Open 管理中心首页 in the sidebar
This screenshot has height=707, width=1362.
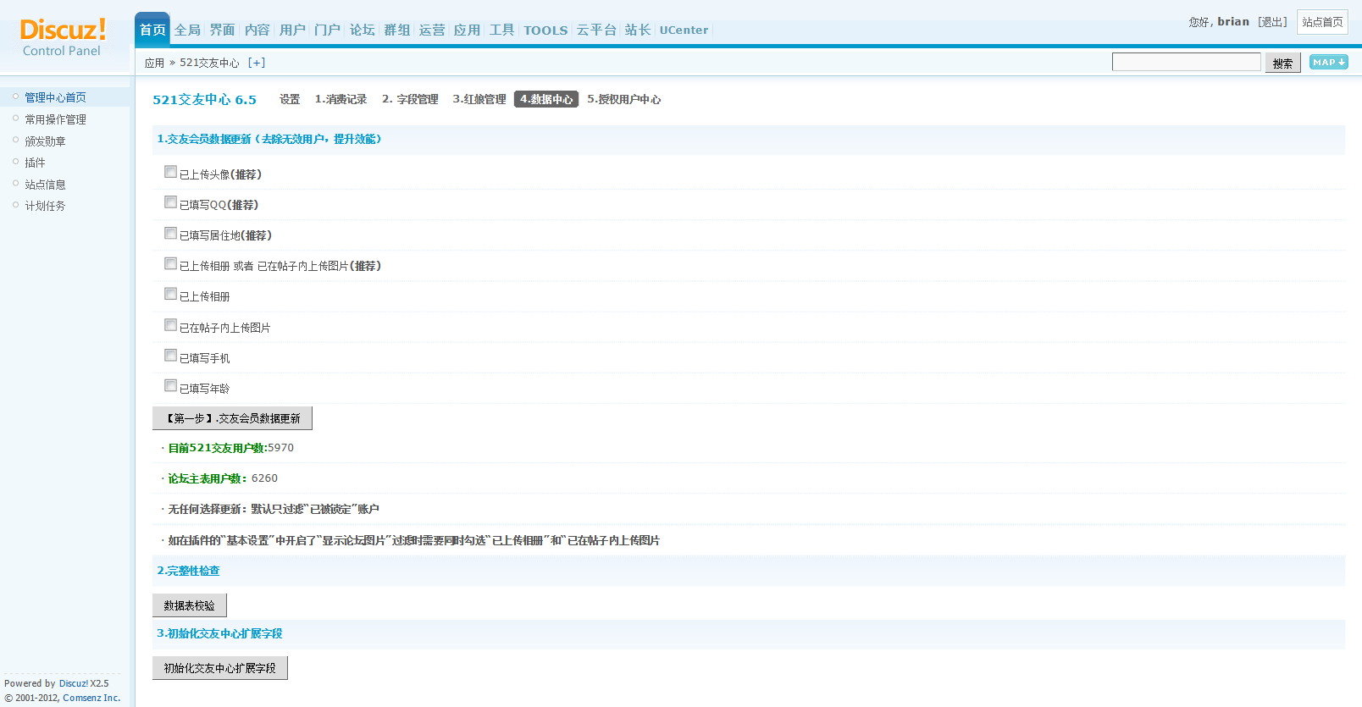[x=55, y=97]
